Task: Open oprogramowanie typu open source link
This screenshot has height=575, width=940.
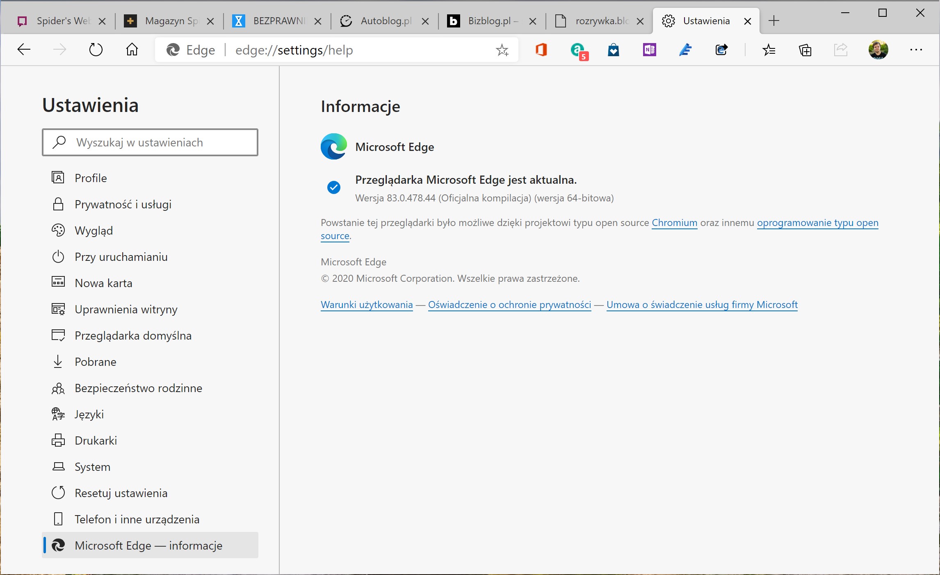Action: (817, 223)
